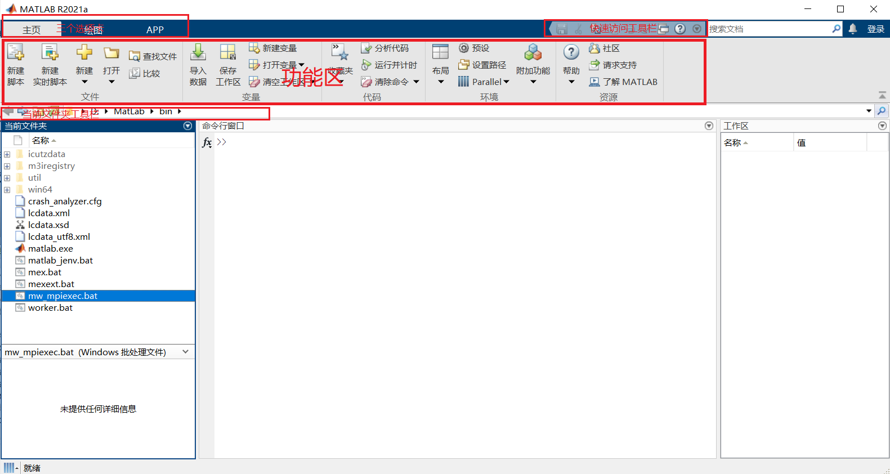This screenshot has width=890, height=474.
Task: Click the address bar folder search icon
Action: tap(882, 111)
